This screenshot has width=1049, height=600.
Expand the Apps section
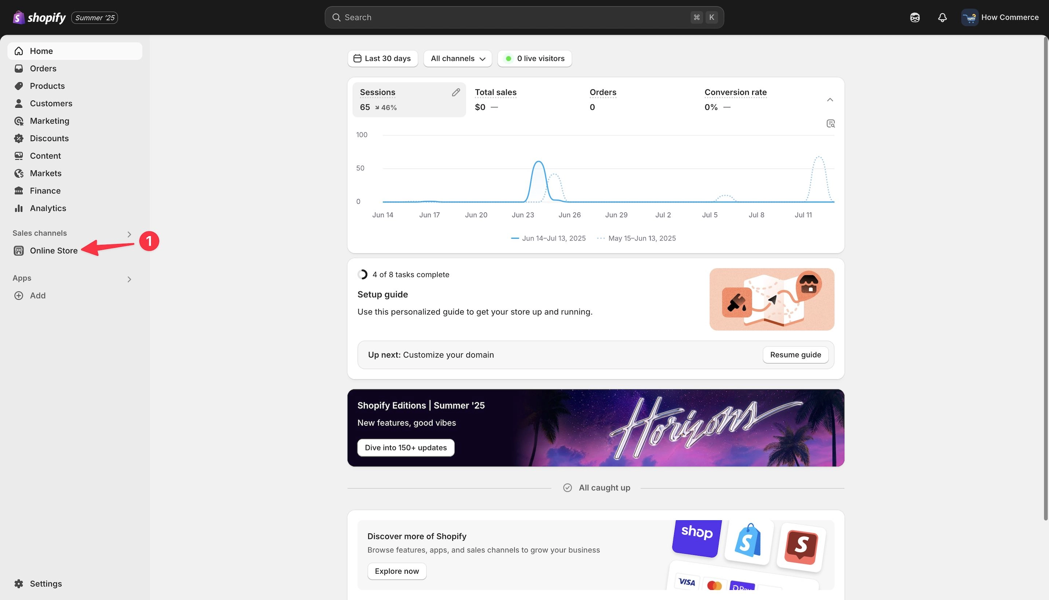pos(129,279)
